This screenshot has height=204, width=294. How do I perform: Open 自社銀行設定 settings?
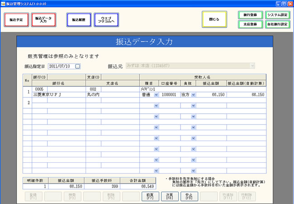pyautogui.click(x=278, y=24)
